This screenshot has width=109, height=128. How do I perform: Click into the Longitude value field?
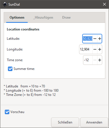pyautogui.click(x=86, y=49)
